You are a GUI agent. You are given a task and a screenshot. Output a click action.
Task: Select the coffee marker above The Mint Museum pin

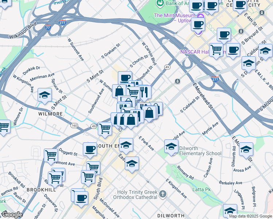point(198,24)
